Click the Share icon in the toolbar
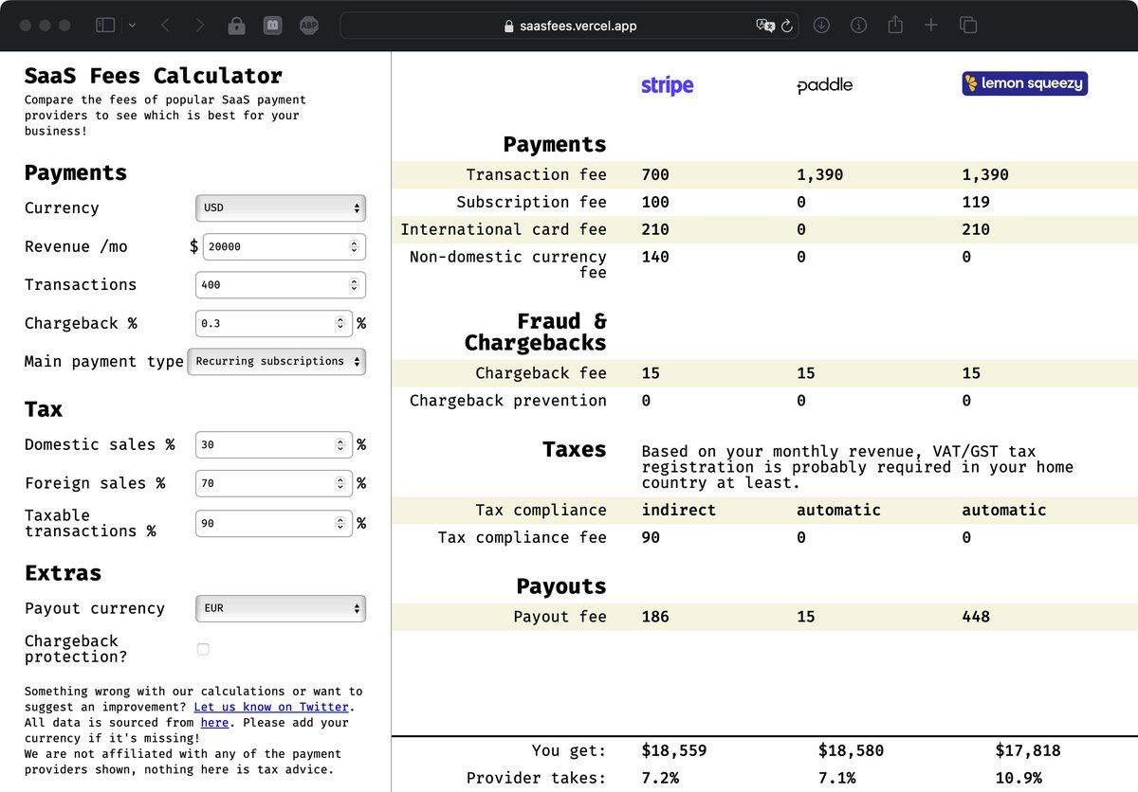 click(894, 26)
